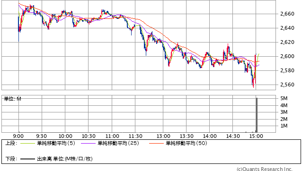
Task: Click the 2,640 price axis label
Action: tap(287, 28)
